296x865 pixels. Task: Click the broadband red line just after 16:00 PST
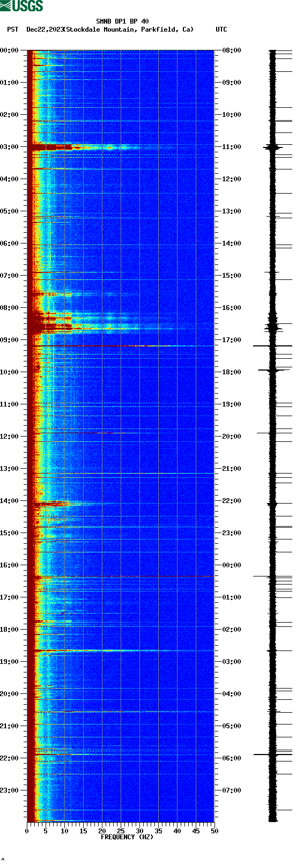121,576
